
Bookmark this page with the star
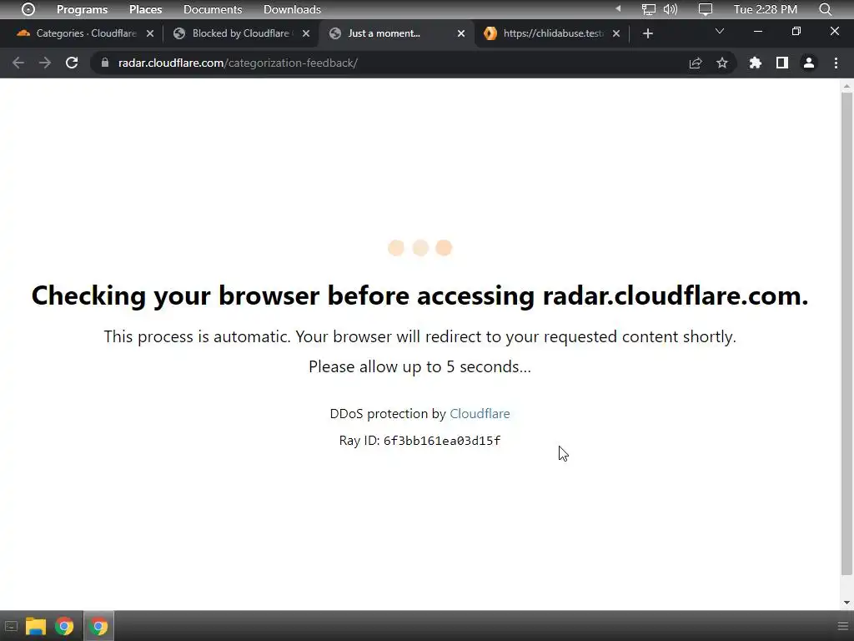[722, 63]
